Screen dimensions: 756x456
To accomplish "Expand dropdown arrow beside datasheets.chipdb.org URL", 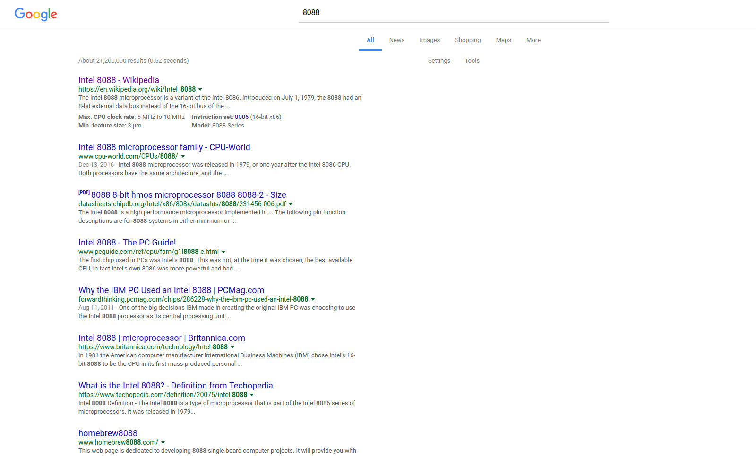I will coord(291,204).
